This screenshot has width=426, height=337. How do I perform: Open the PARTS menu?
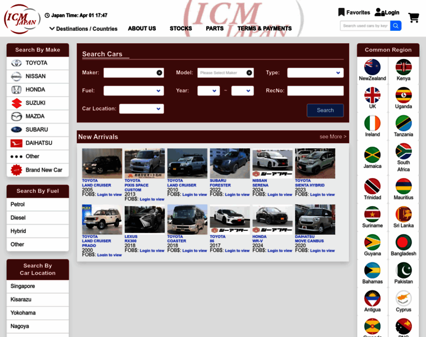tap(215, 28)
